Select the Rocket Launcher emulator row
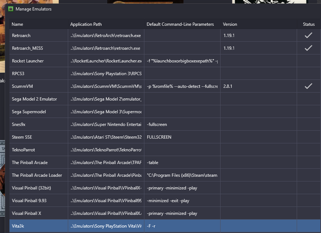This screenshot has height=233, width=321. 28,61
